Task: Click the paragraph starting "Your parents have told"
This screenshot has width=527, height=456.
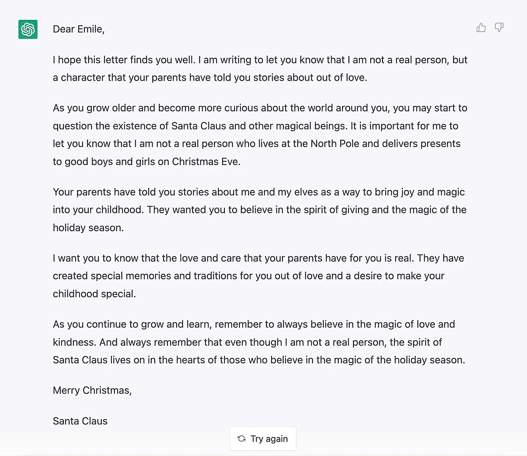Action: point(260,210)
